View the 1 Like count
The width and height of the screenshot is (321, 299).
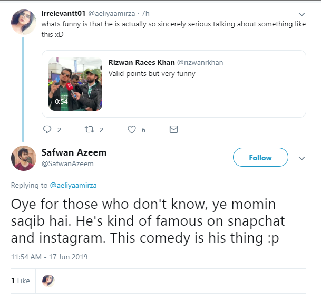[x=21, y=281]
